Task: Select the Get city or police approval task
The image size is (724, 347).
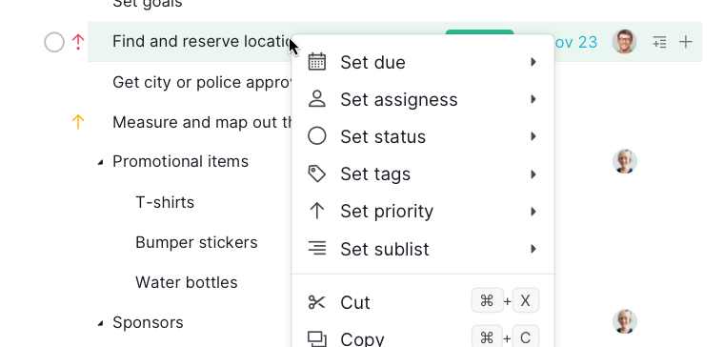Action: 203,82
